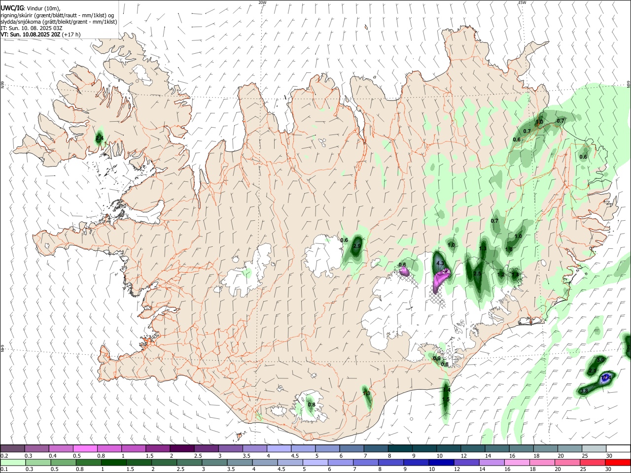Click the 2.9 rain value beside Hofsjökull
The width and height of the screenshot is (631, 473).
pyautogui.click(x=357, y=246)
